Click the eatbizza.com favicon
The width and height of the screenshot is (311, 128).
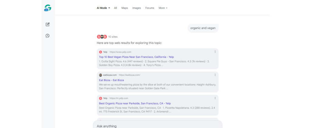tap(101, 75)
